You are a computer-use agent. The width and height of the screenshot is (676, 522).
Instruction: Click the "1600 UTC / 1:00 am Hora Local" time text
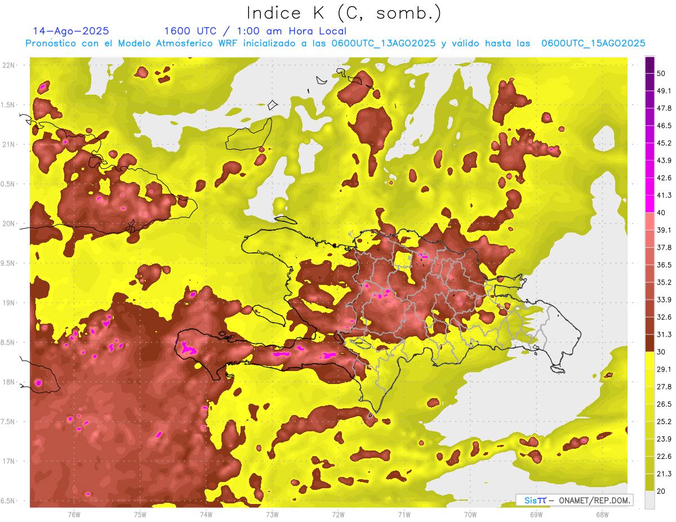click(255, 31)
